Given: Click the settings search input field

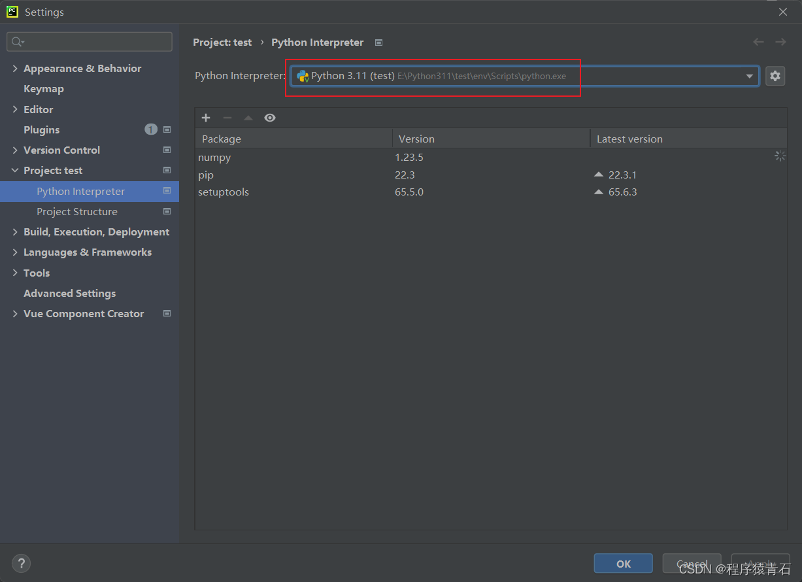Looking at the screenshot, I should coord(95,42).
